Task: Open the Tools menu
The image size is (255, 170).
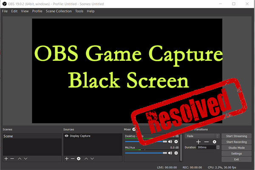Action: [x=79, y=11]
